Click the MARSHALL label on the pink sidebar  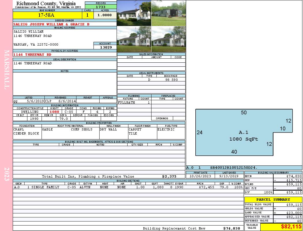[x=7, y=70]
